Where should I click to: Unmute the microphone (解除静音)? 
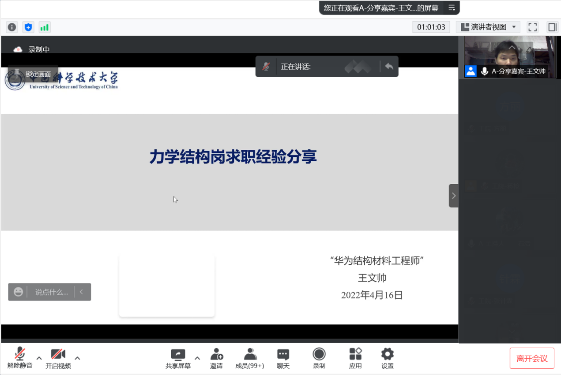click(x=20, y=358)
